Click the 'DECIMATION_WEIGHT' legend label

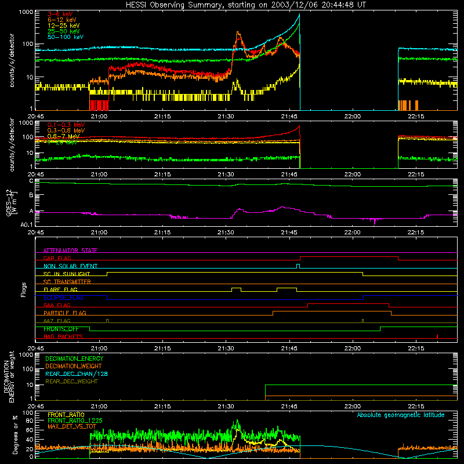[x=74, y=366]
